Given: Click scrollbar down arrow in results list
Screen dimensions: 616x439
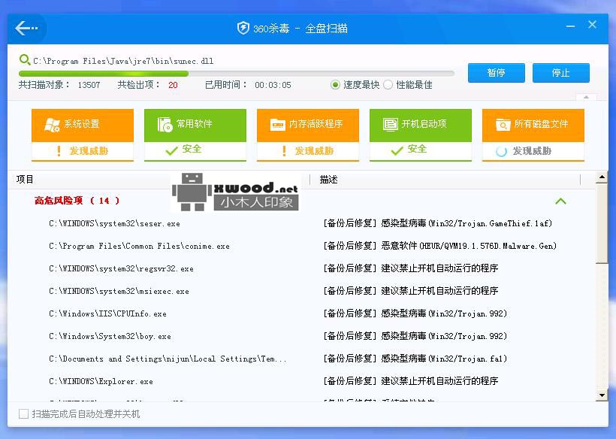Looking at the screenshot, I should pyautogui.click(x=602, y=395).
